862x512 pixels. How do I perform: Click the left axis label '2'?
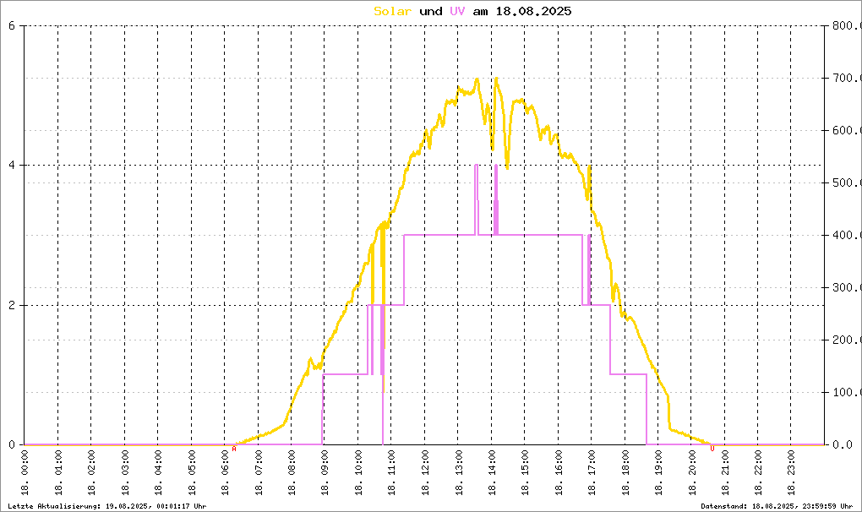click(x=12, y=305)
